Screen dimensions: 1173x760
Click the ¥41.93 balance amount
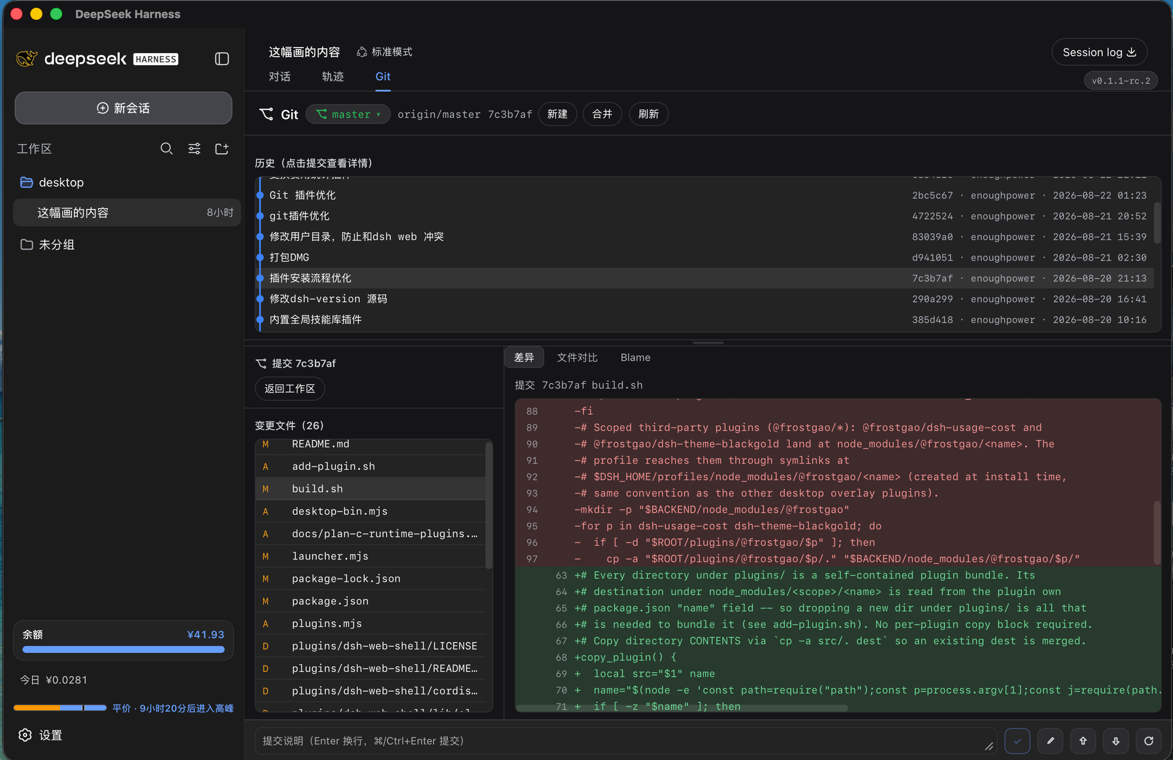pyautogui.click(x=206, y=635)
